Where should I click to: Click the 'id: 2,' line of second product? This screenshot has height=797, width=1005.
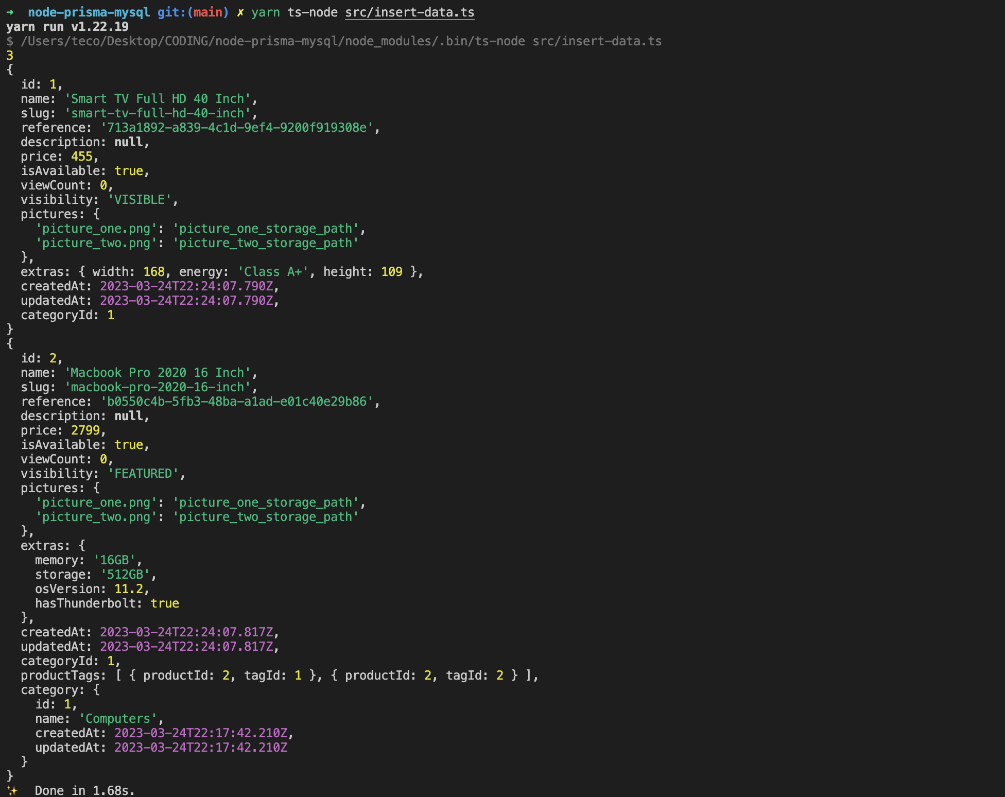tap(41, 358)
